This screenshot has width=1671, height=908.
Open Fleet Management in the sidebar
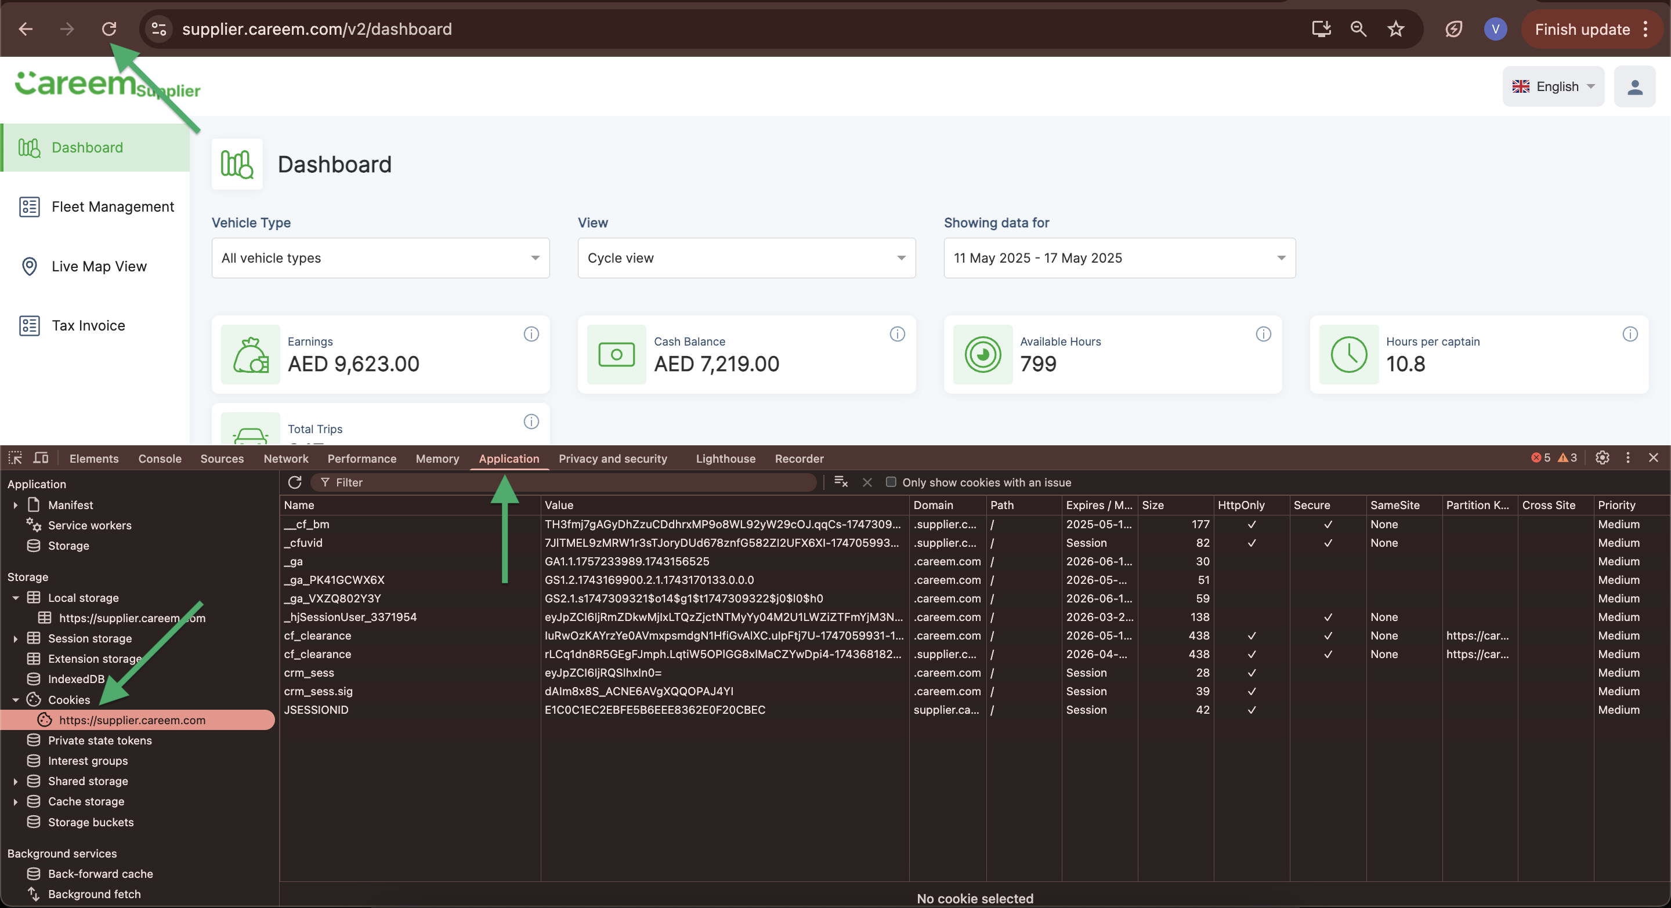point(96,207)
